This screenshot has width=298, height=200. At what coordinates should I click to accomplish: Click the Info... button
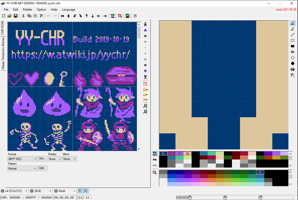pyautogui.click(x=43, y=159)
